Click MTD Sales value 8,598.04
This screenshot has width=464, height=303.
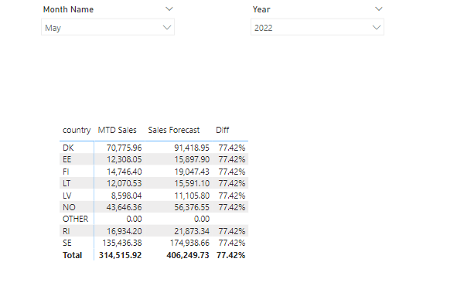pyautogui.click(x=126, y=196)
